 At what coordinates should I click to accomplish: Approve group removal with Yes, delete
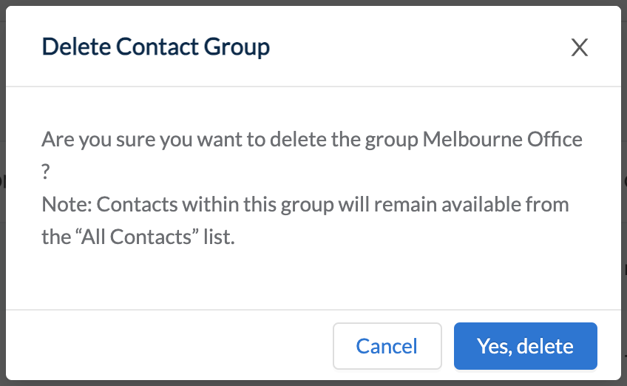click(526, 346)
